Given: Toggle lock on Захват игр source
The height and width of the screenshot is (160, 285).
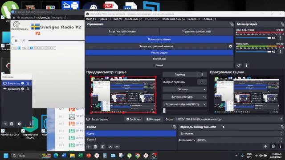Looking at the screenshot, I should click(28, 89).
